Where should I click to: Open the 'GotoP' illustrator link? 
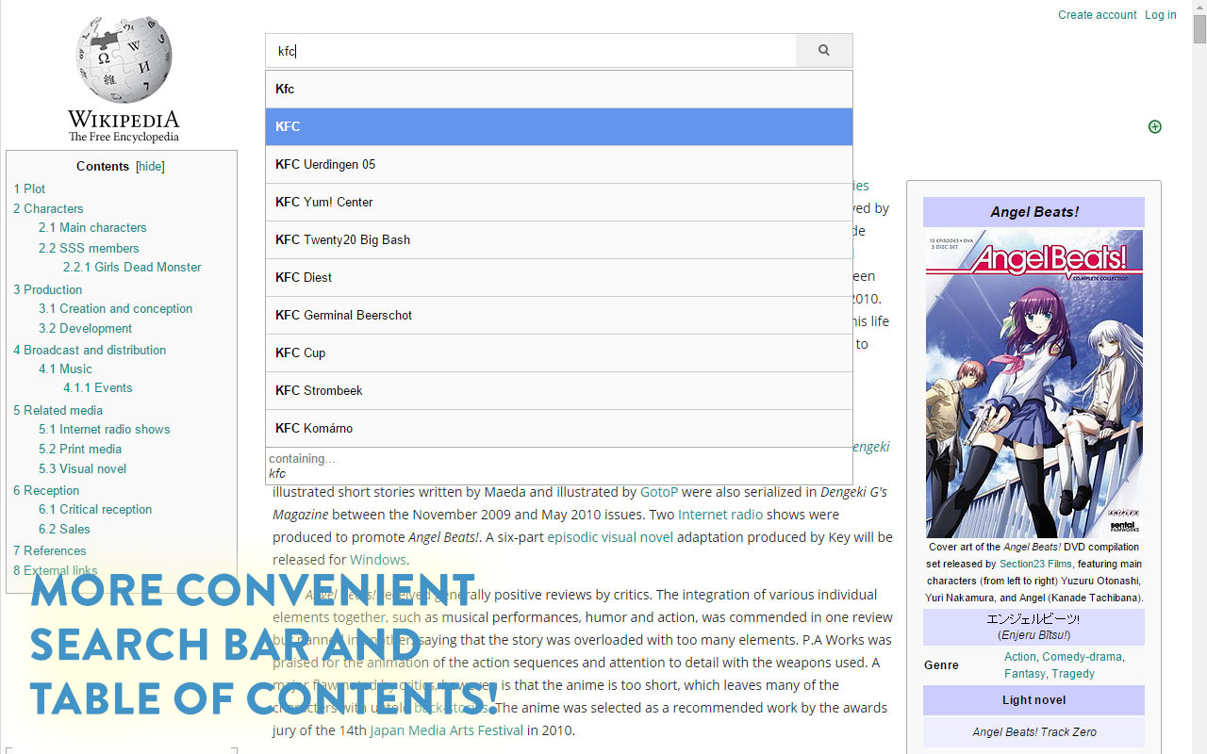(x=659, y=492)
